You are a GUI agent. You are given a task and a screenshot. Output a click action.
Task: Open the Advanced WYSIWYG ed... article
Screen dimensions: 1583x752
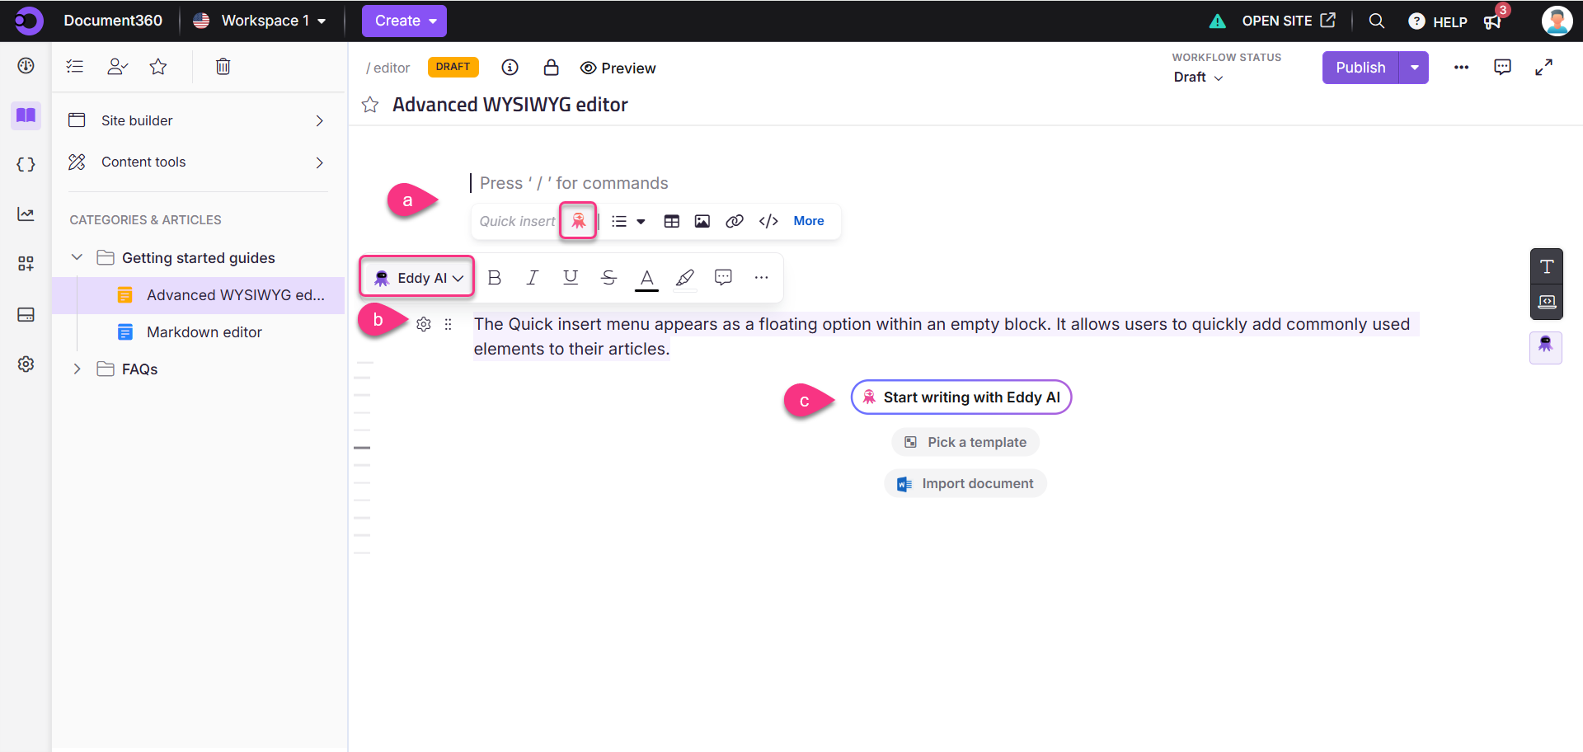[x=199, y=295]
